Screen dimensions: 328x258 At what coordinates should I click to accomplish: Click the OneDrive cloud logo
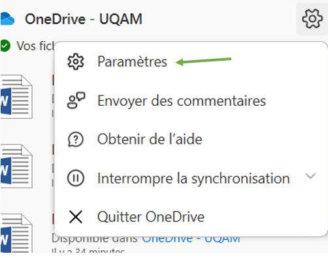click(7, 19)
